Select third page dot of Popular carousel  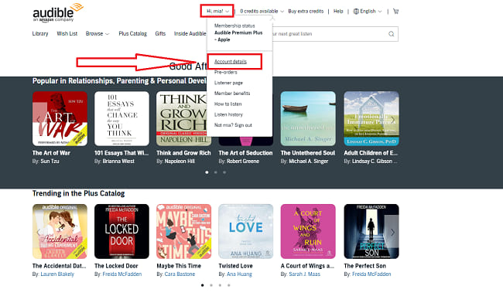click(x=224, y=172)
